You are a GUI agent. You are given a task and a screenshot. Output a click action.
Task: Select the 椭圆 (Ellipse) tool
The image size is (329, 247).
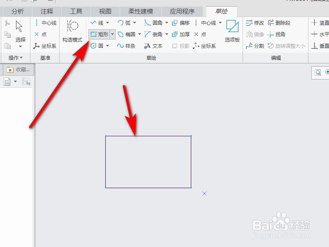[x=127, y=34]
